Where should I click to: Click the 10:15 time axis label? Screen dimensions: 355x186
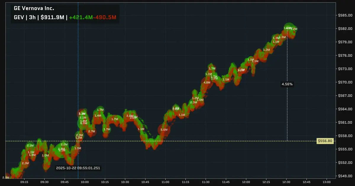pos(105,182)
